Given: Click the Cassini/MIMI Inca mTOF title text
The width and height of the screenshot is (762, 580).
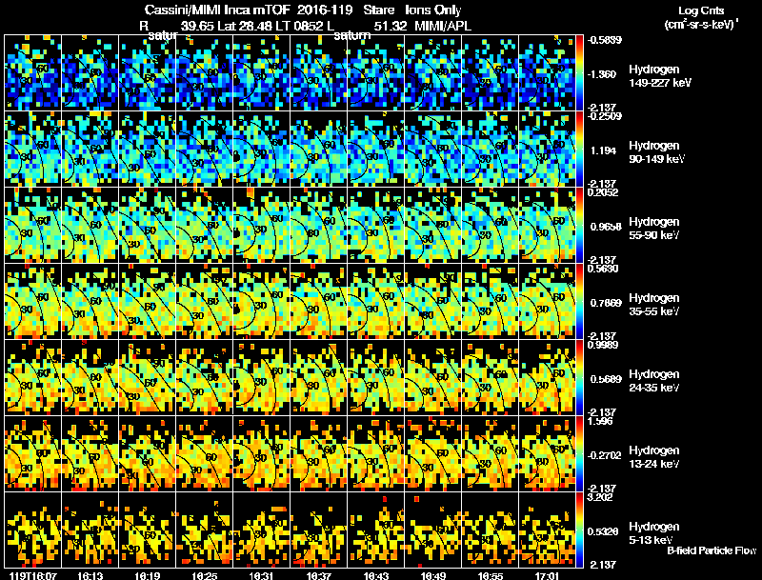Looking at the screenshot, I should pyautogui.click(x=217, y=10).
